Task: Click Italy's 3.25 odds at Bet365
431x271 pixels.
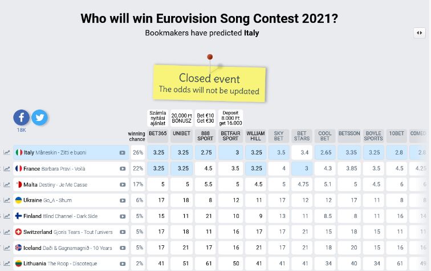Action: [158, 153]
